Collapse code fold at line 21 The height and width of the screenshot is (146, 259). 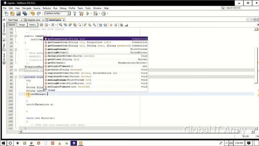coord(16,49)
